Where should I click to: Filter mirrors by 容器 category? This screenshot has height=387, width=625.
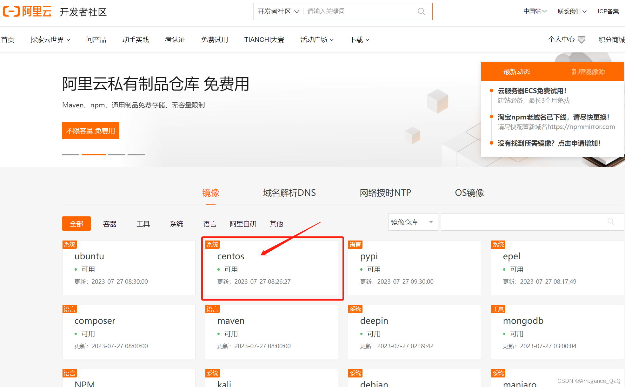[110, 224]
